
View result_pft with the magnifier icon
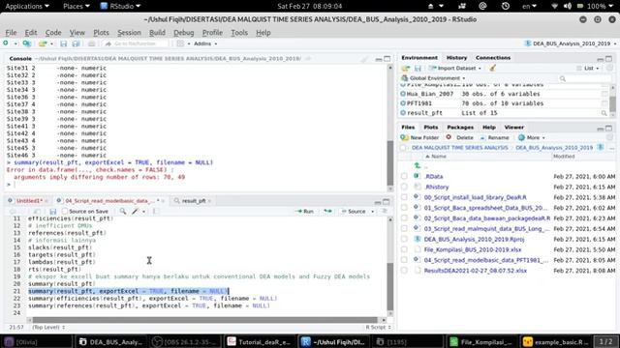pyautogui.click(x=604, y=113)
